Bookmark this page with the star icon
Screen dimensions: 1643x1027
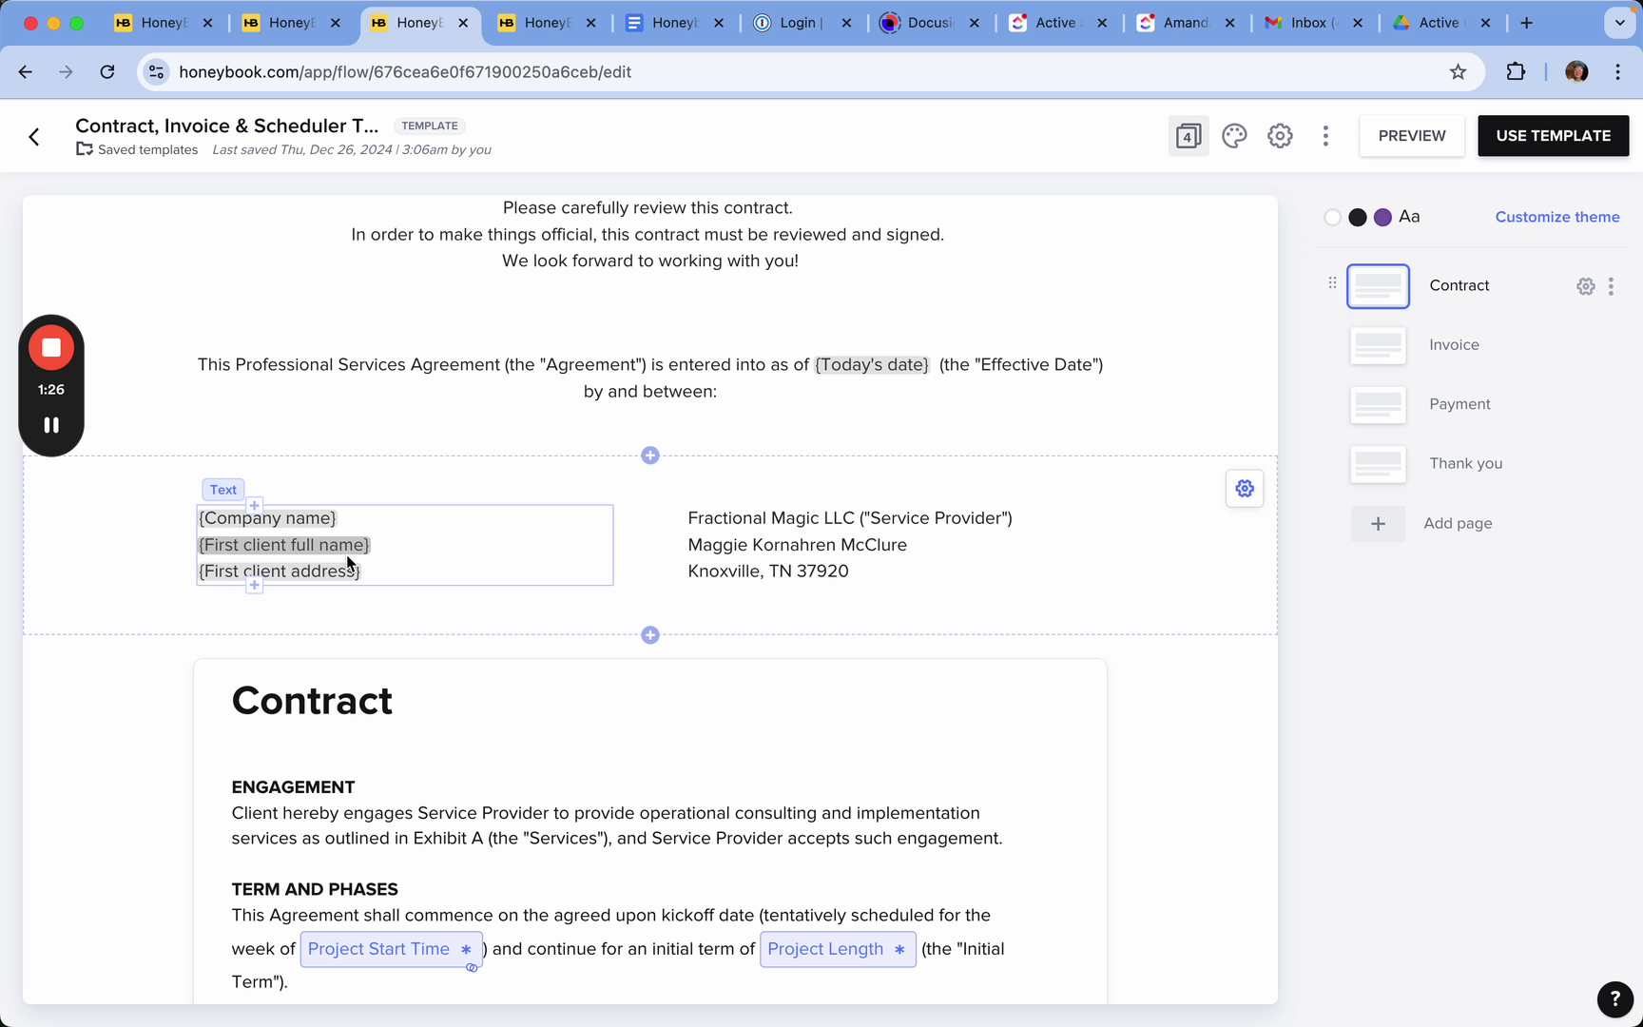(1458, 72)
